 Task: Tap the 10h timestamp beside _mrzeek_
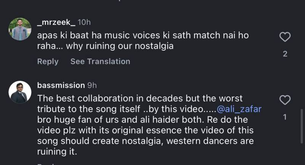coord(84,22)
